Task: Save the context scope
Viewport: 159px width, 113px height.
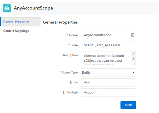Action: pos(128,105)
